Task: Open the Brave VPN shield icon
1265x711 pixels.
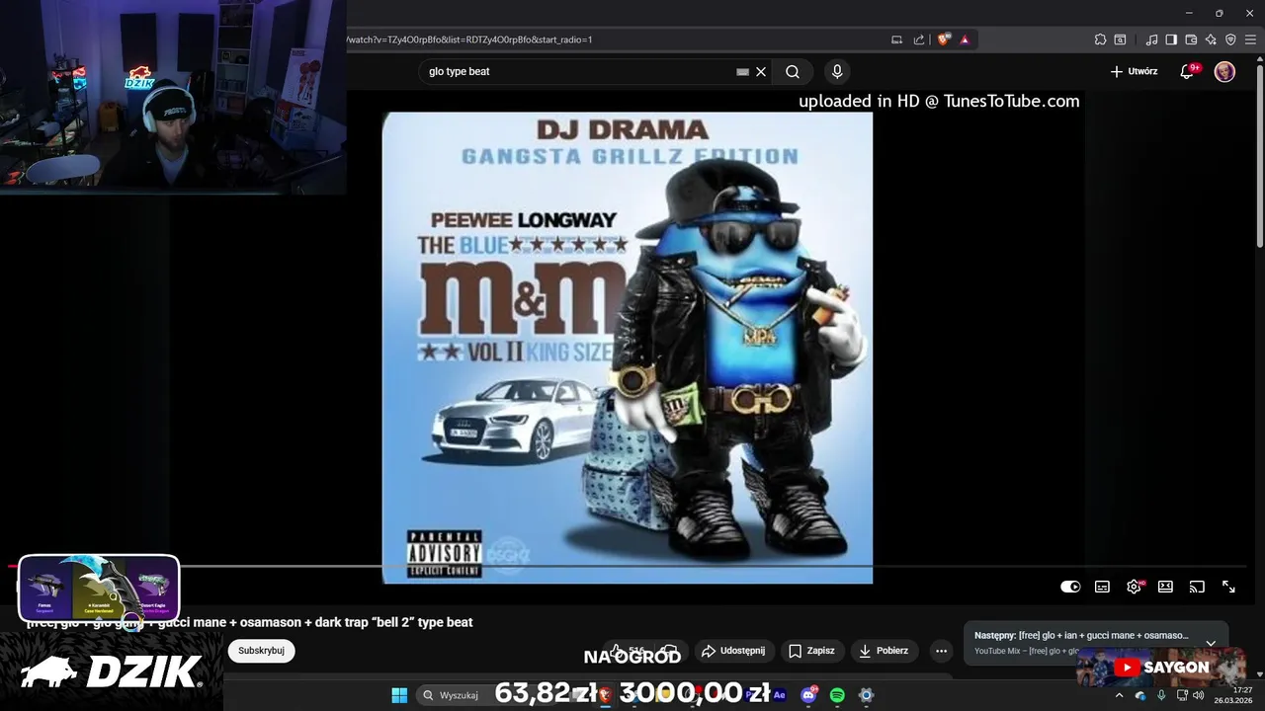Action: pos(1230,39)
